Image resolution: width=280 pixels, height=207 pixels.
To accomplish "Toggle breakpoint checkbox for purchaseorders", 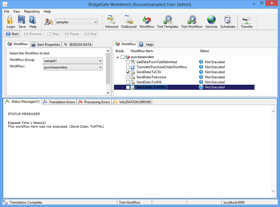I will tap(122, 57).
